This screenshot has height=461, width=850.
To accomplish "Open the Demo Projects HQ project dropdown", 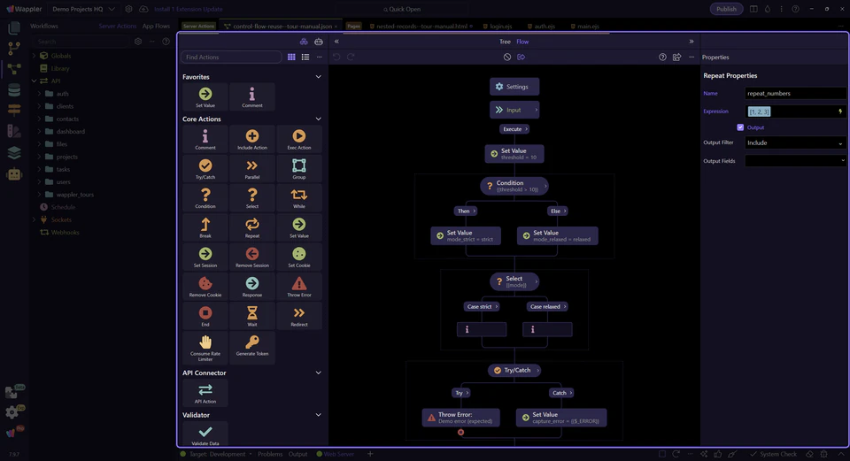I will pos(83,9).
